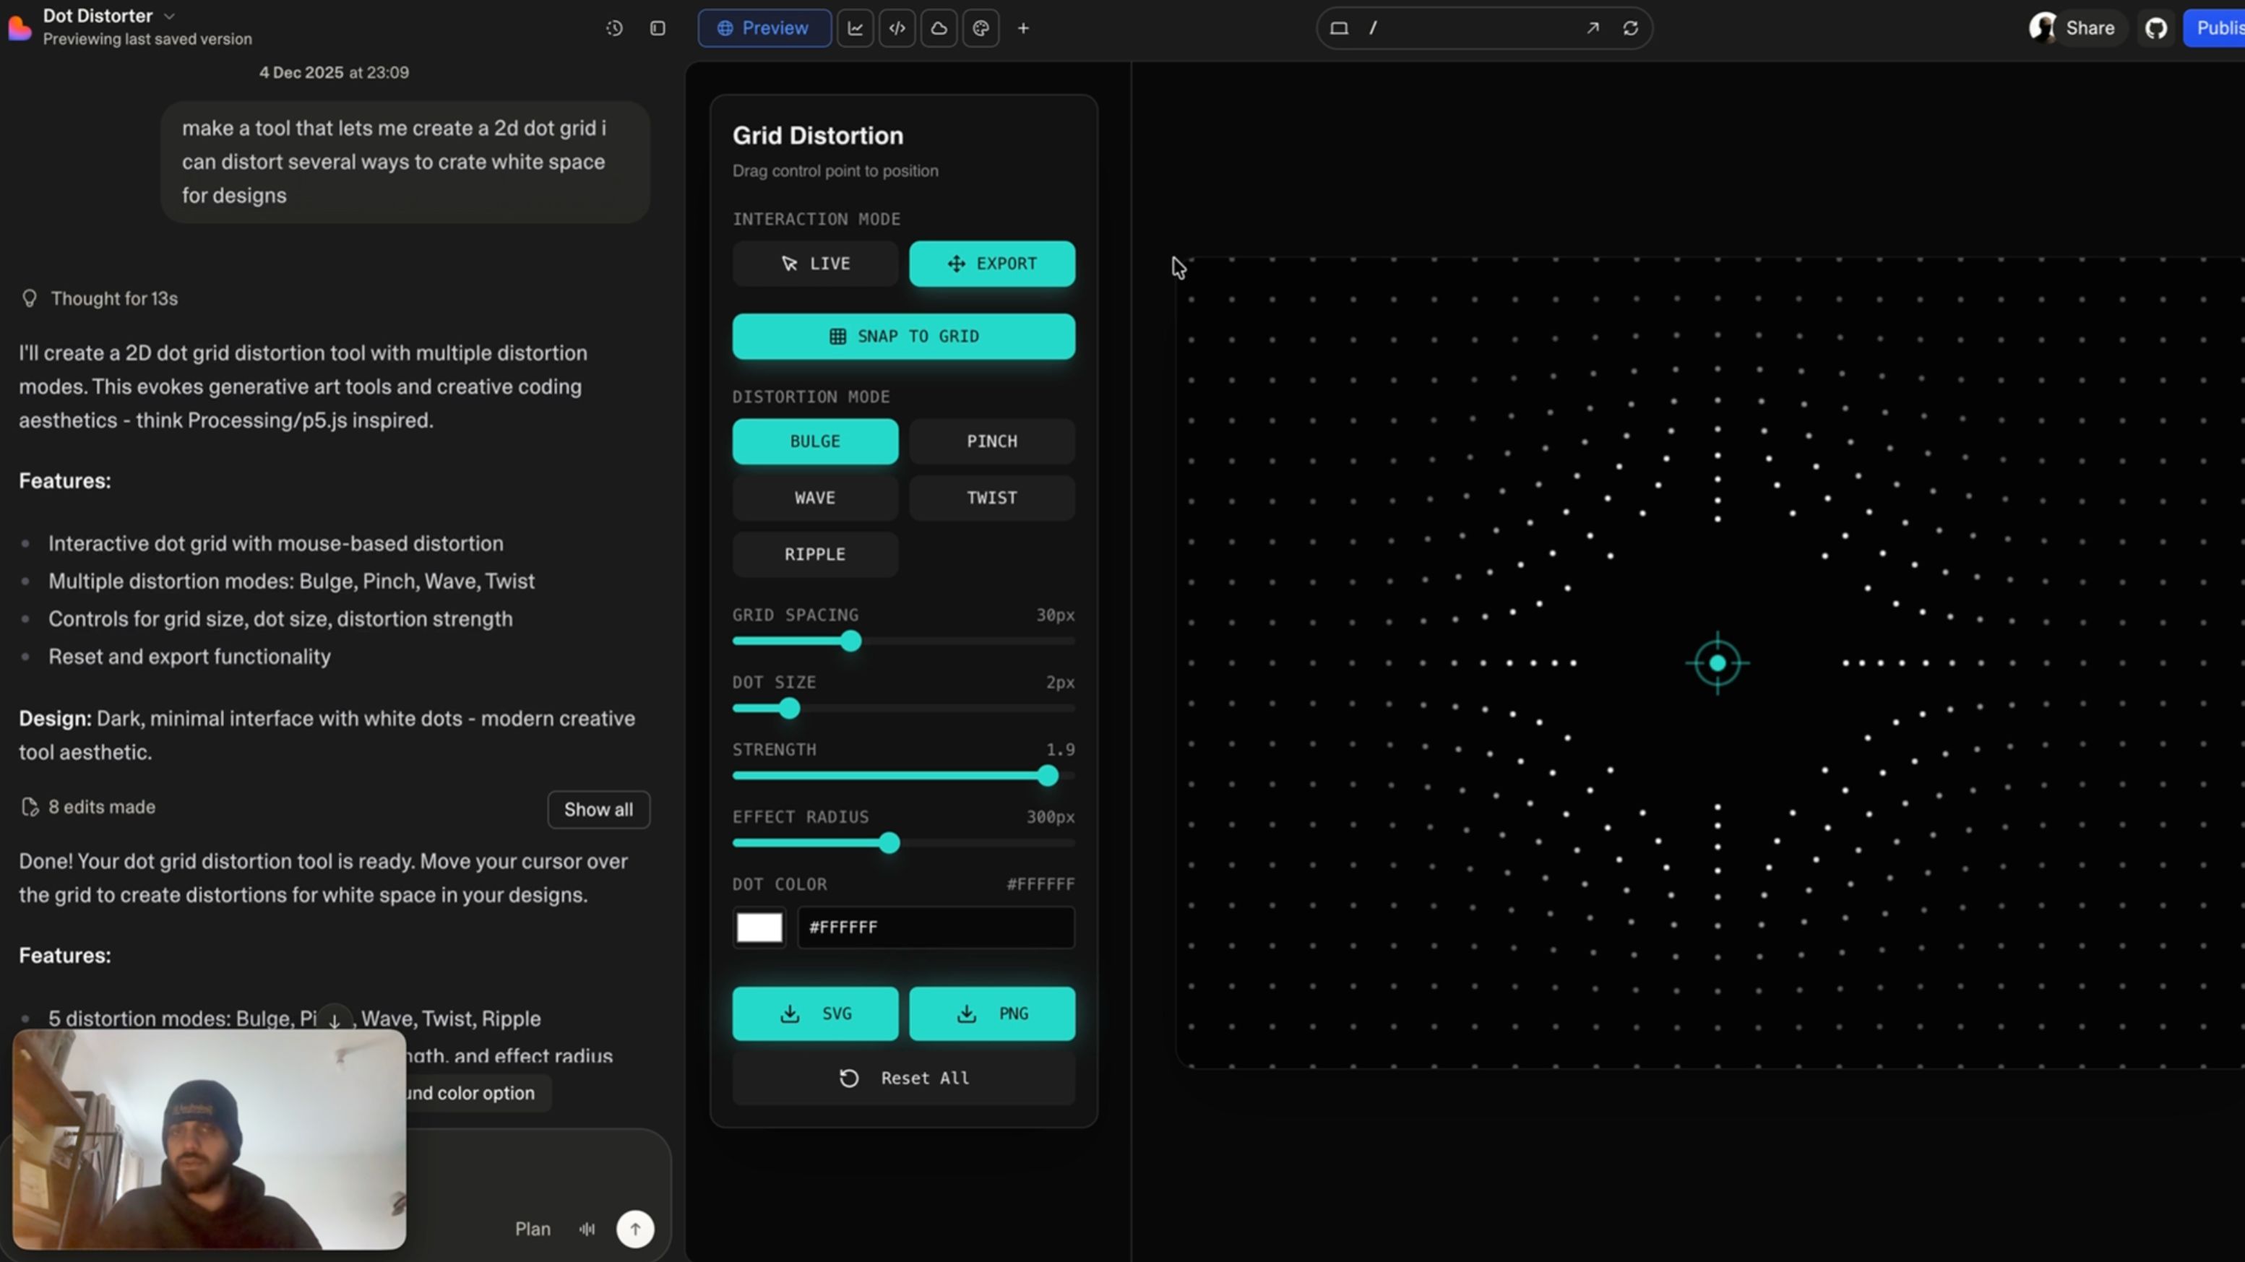
Task: Show all 8 edits made
Action: pyautogui.click(x=598, y=810)
